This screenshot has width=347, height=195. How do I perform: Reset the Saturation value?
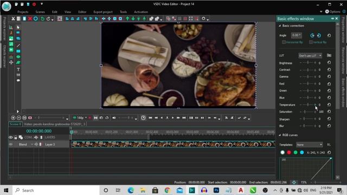(329, 112)
